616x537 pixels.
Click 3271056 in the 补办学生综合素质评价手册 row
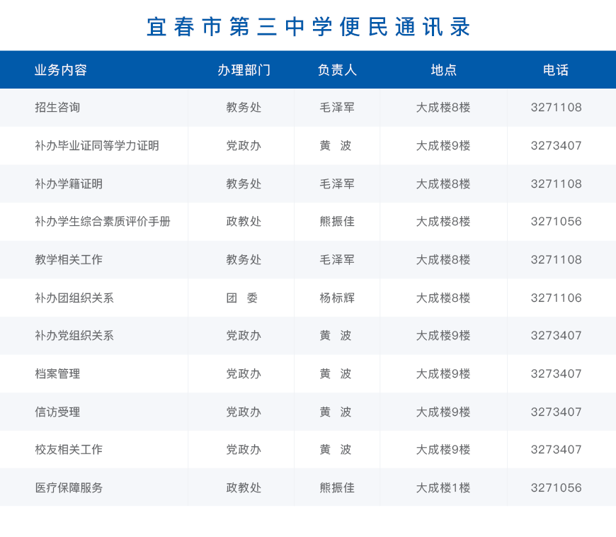pos(557,221)
